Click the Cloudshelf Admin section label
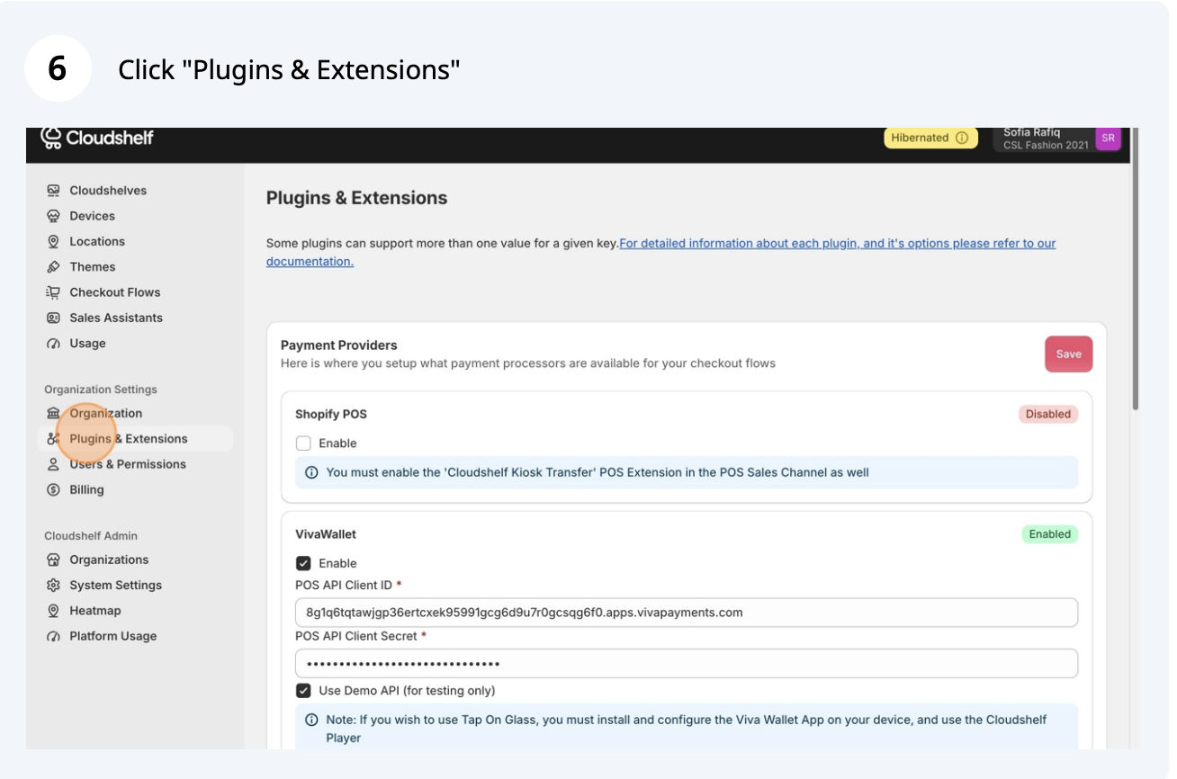 click(91, 536)
